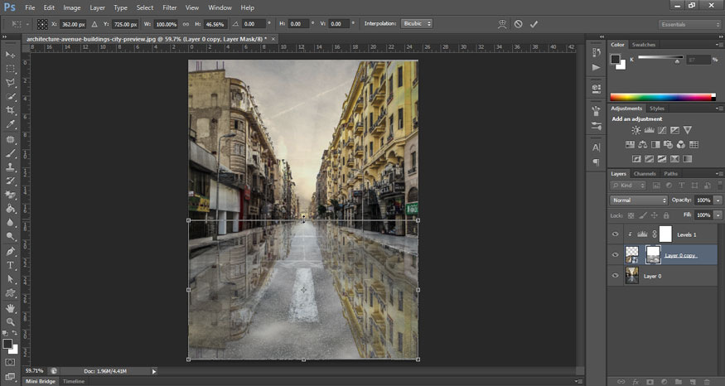Select the Eraser tool
This screenshot has height=386, width=725.
tap(10, 195)
